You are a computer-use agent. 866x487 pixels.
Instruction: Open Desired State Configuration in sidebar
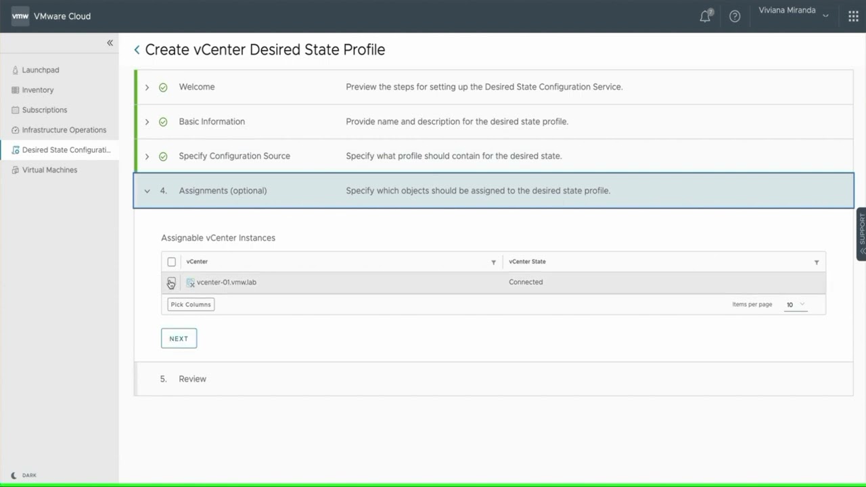click(66, 150)
